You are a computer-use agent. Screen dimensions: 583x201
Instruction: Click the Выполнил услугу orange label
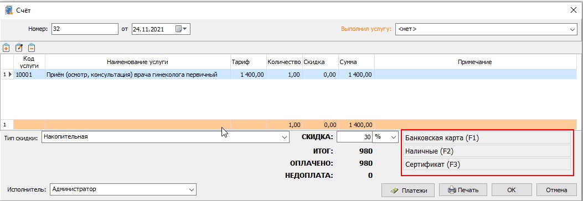tap(366, 29)
